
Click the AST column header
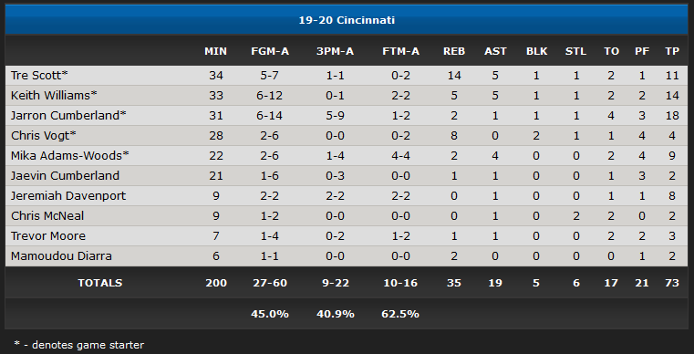[495, 51]
